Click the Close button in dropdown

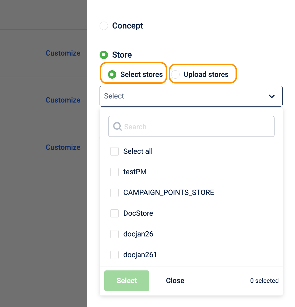click(x=175, y=281)
